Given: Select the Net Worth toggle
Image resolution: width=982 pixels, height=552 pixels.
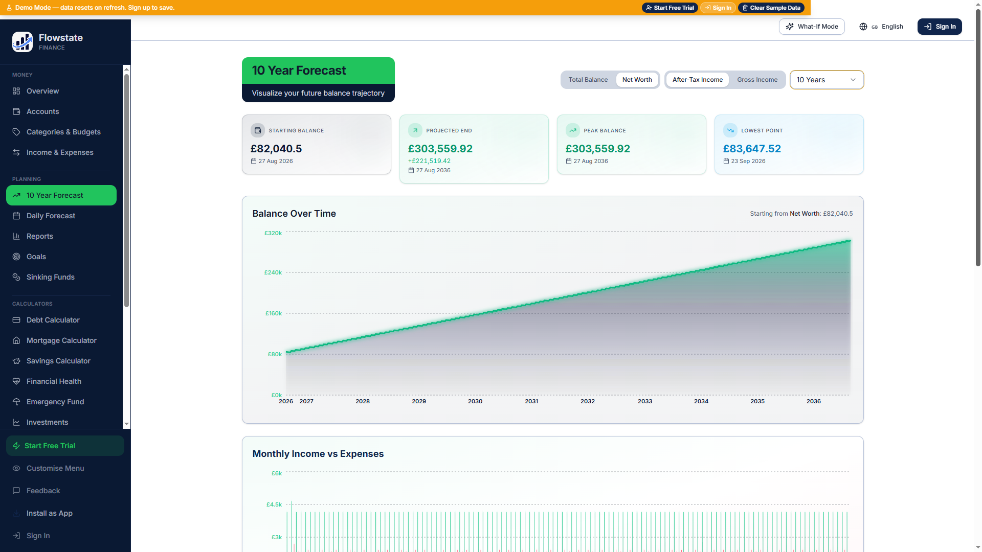Looking at the screenshot, I should (637, 80).
